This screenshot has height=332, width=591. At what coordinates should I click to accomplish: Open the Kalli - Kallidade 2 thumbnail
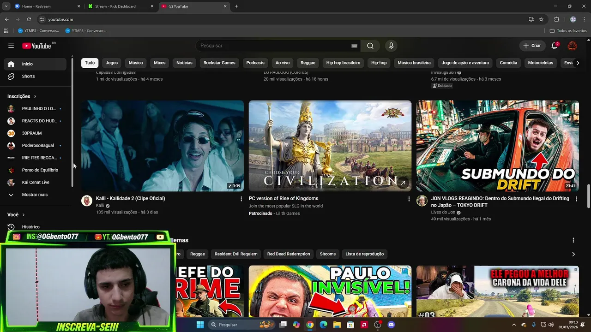[x=163, y=146]
